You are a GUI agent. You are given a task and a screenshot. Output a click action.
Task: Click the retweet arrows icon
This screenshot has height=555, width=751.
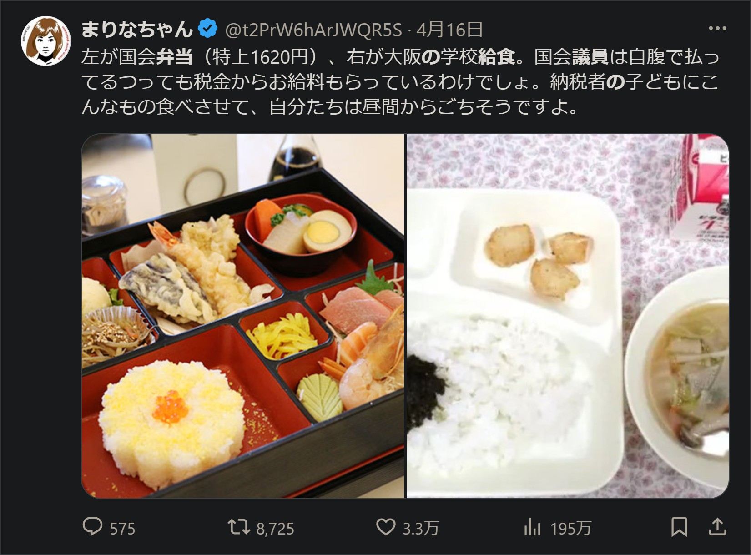point(239,527)
